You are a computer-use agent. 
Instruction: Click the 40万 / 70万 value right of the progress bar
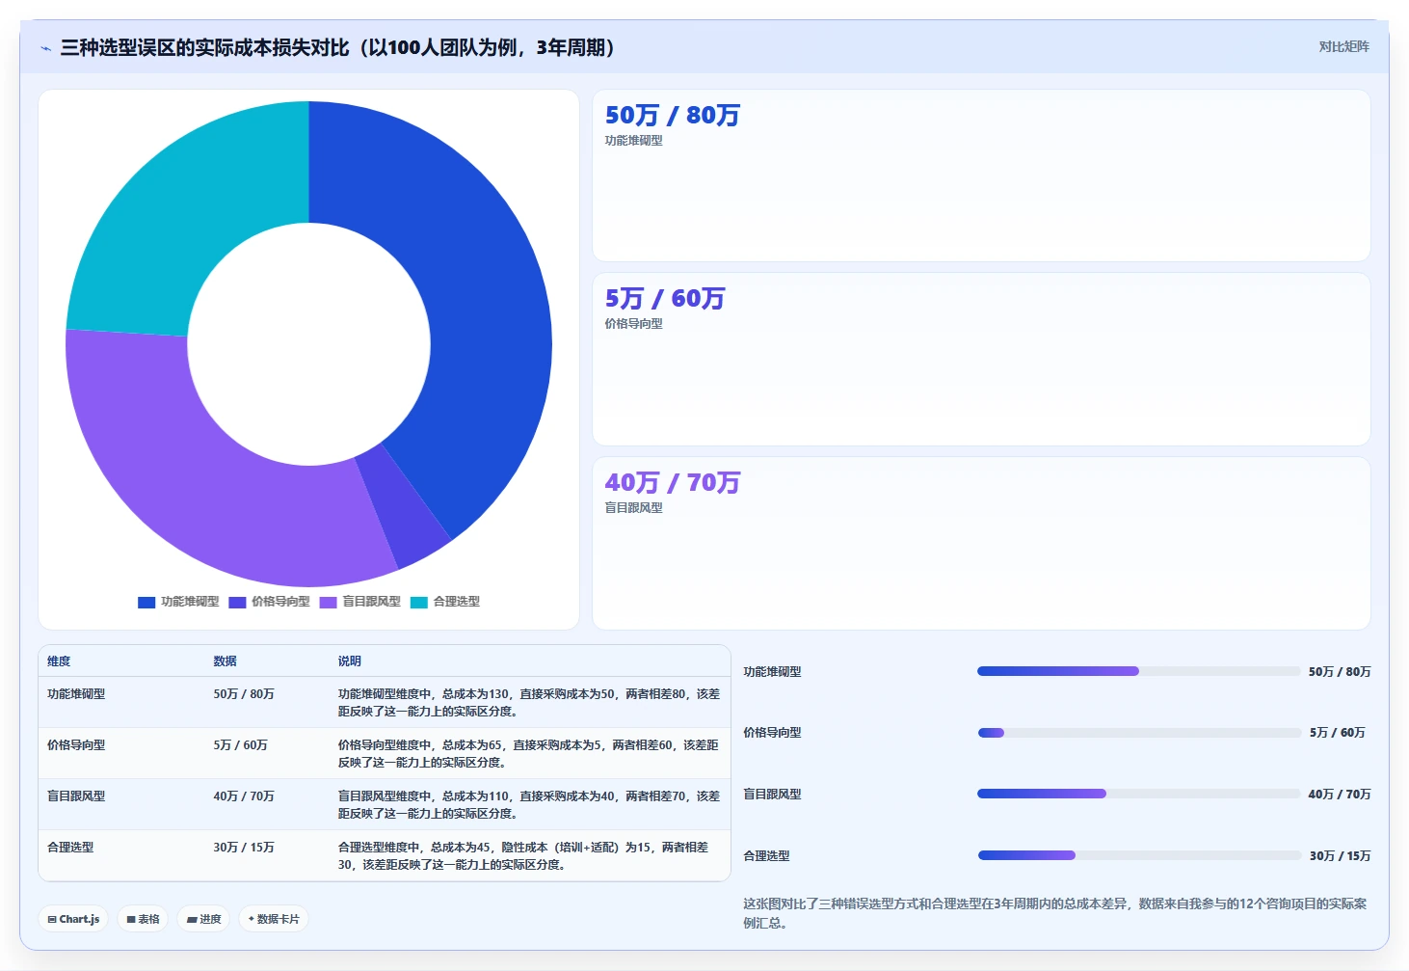1340,795
